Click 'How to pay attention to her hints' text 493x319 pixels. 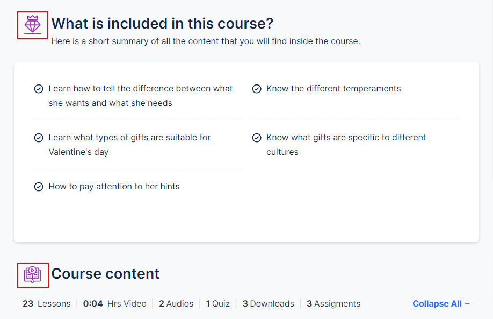tap(114, 187)
